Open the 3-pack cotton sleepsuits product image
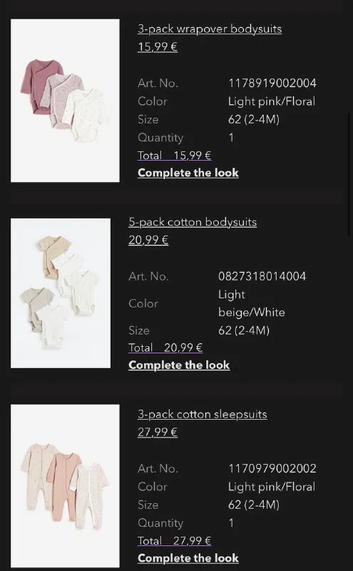This screenshot has width=353, height=571. [65, 486]
